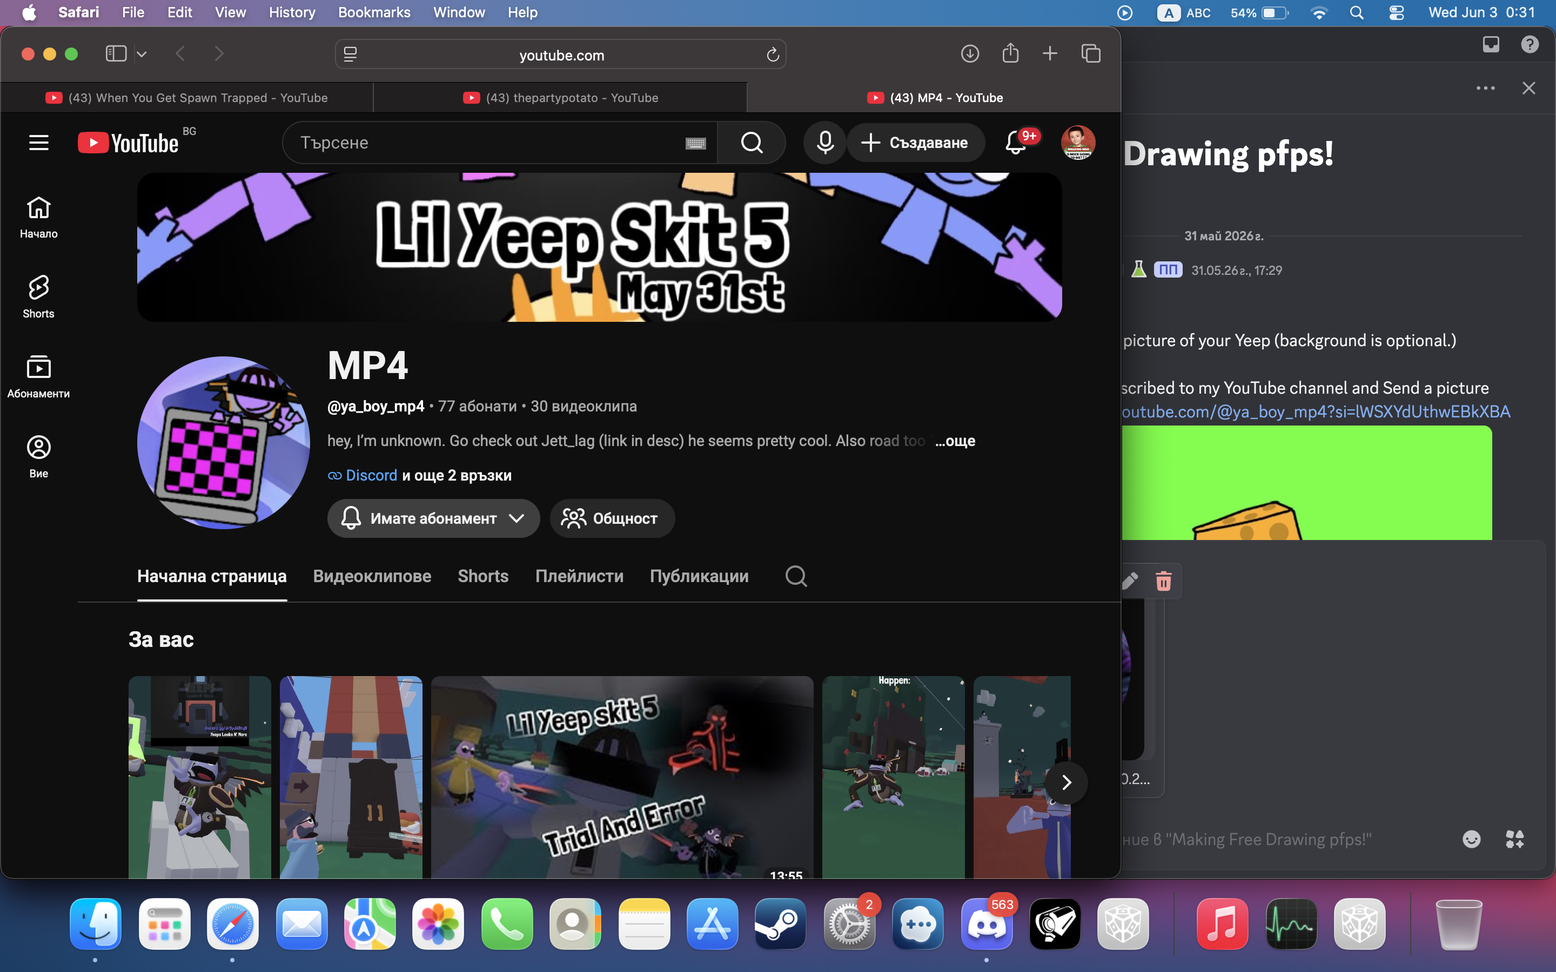Edit the attachment with the pencil icon
1556x972 pixels.
(x=1130, y=581)
